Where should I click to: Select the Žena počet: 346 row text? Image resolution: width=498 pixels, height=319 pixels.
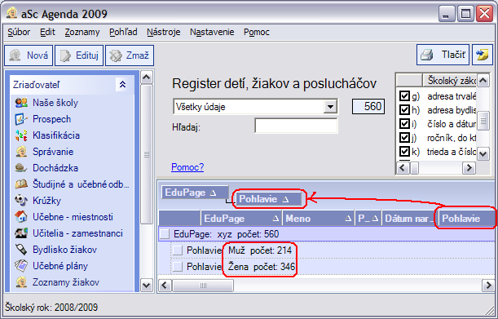pyautogui.click(x=262, y=267)
